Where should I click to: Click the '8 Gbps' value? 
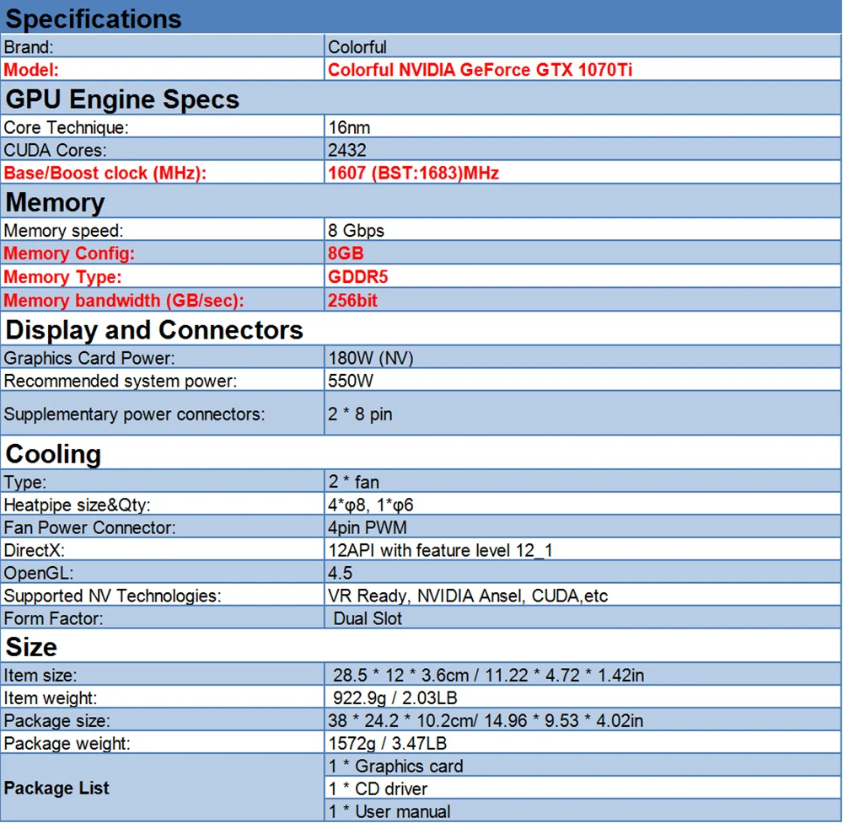[x=356, y=231]
